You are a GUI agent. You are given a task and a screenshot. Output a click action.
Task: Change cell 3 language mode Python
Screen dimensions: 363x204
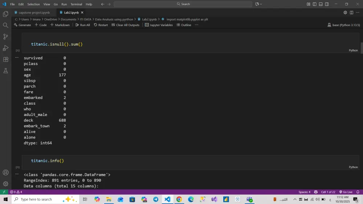pos(353,167)
